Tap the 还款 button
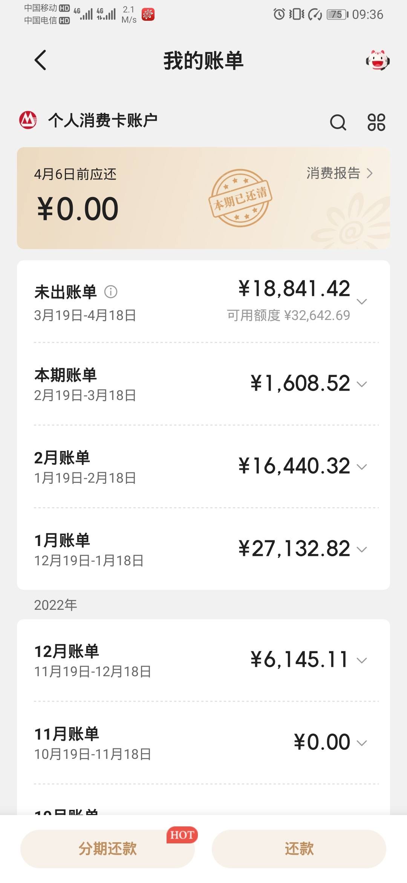Viewport: 407px width, 883px height. (299, 849)
